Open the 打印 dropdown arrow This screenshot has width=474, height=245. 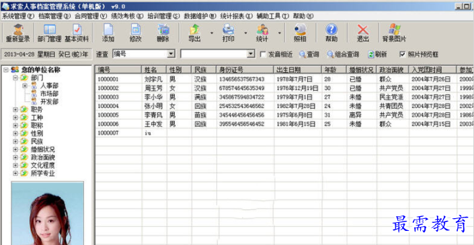(x=245, y=33)
